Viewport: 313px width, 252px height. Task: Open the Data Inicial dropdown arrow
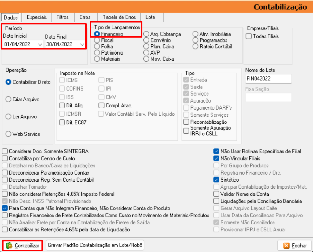click(x=40, y=44)
